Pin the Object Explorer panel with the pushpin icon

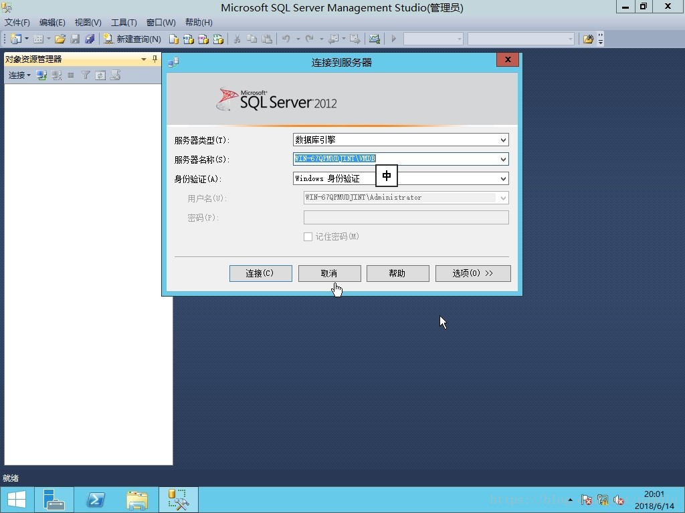point(155,59)
